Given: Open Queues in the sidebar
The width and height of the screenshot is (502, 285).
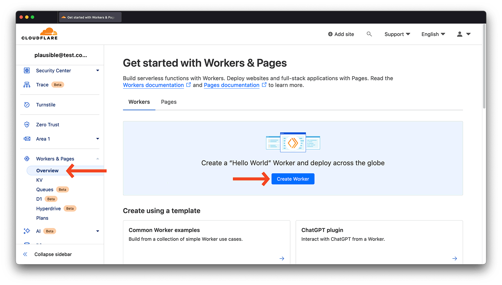Looking at the screenshot, I should click(45, 189).
